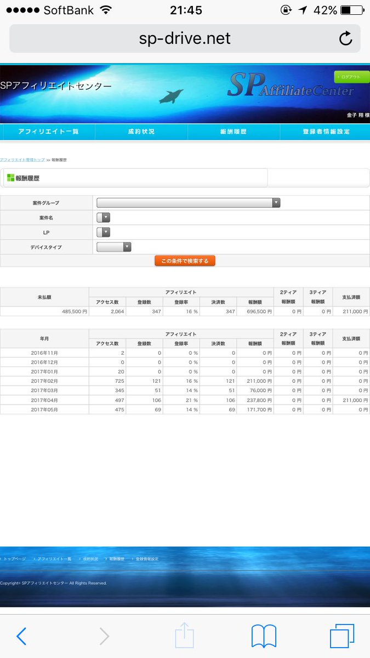The width and height of the screenshot is (370, 658).
Task: Click the green 報酬履歴 heading icon
Action: (10, 178)
